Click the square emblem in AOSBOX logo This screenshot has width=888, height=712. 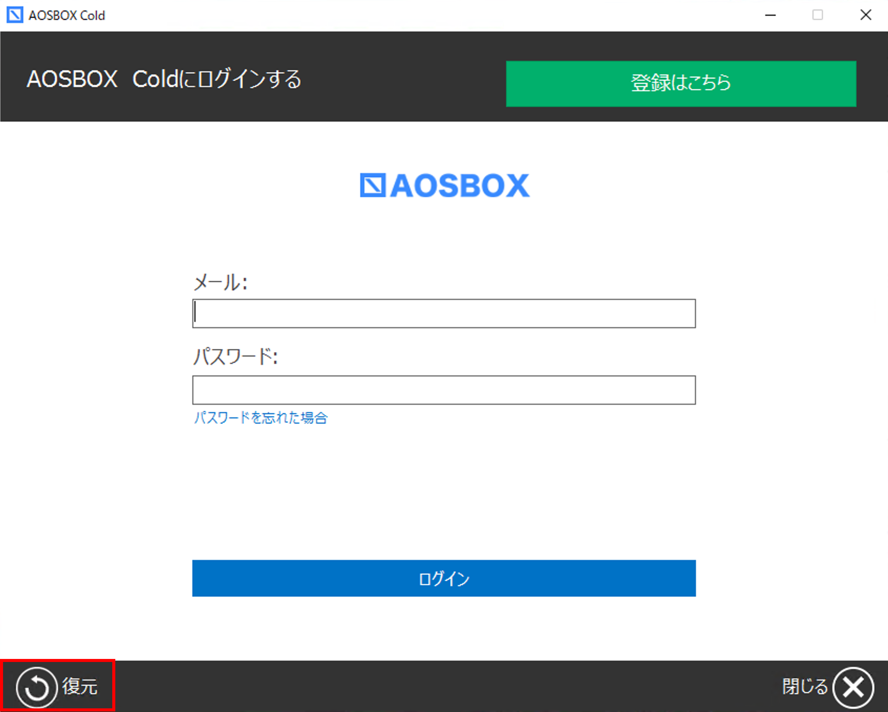[373, 185]
